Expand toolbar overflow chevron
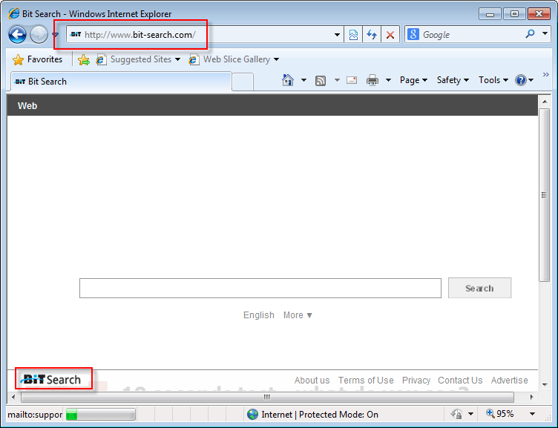Screen dimensions: 558x428 (x=546, y=75)
